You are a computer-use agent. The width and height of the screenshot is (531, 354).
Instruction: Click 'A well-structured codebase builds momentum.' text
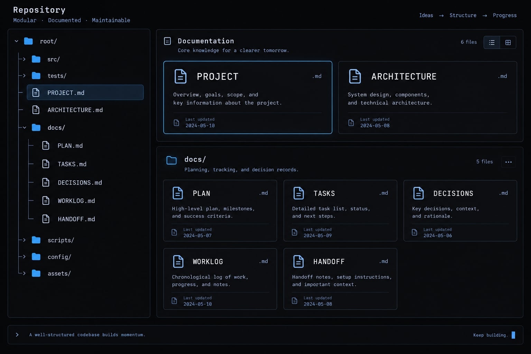[87, 335]
